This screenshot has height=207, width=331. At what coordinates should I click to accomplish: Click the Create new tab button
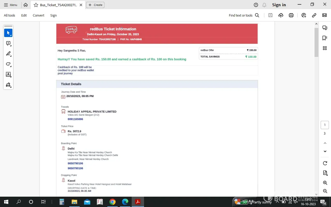(95, 5)
